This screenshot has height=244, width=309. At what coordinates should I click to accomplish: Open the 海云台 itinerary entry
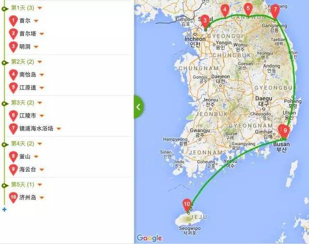click(x=28, y=169)
